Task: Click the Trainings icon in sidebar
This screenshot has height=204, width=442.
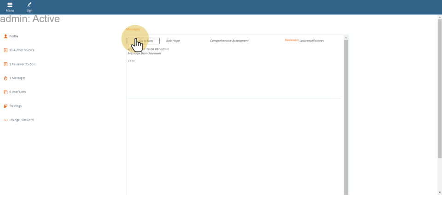Action: pyautogui.click(x=6, y=106)
